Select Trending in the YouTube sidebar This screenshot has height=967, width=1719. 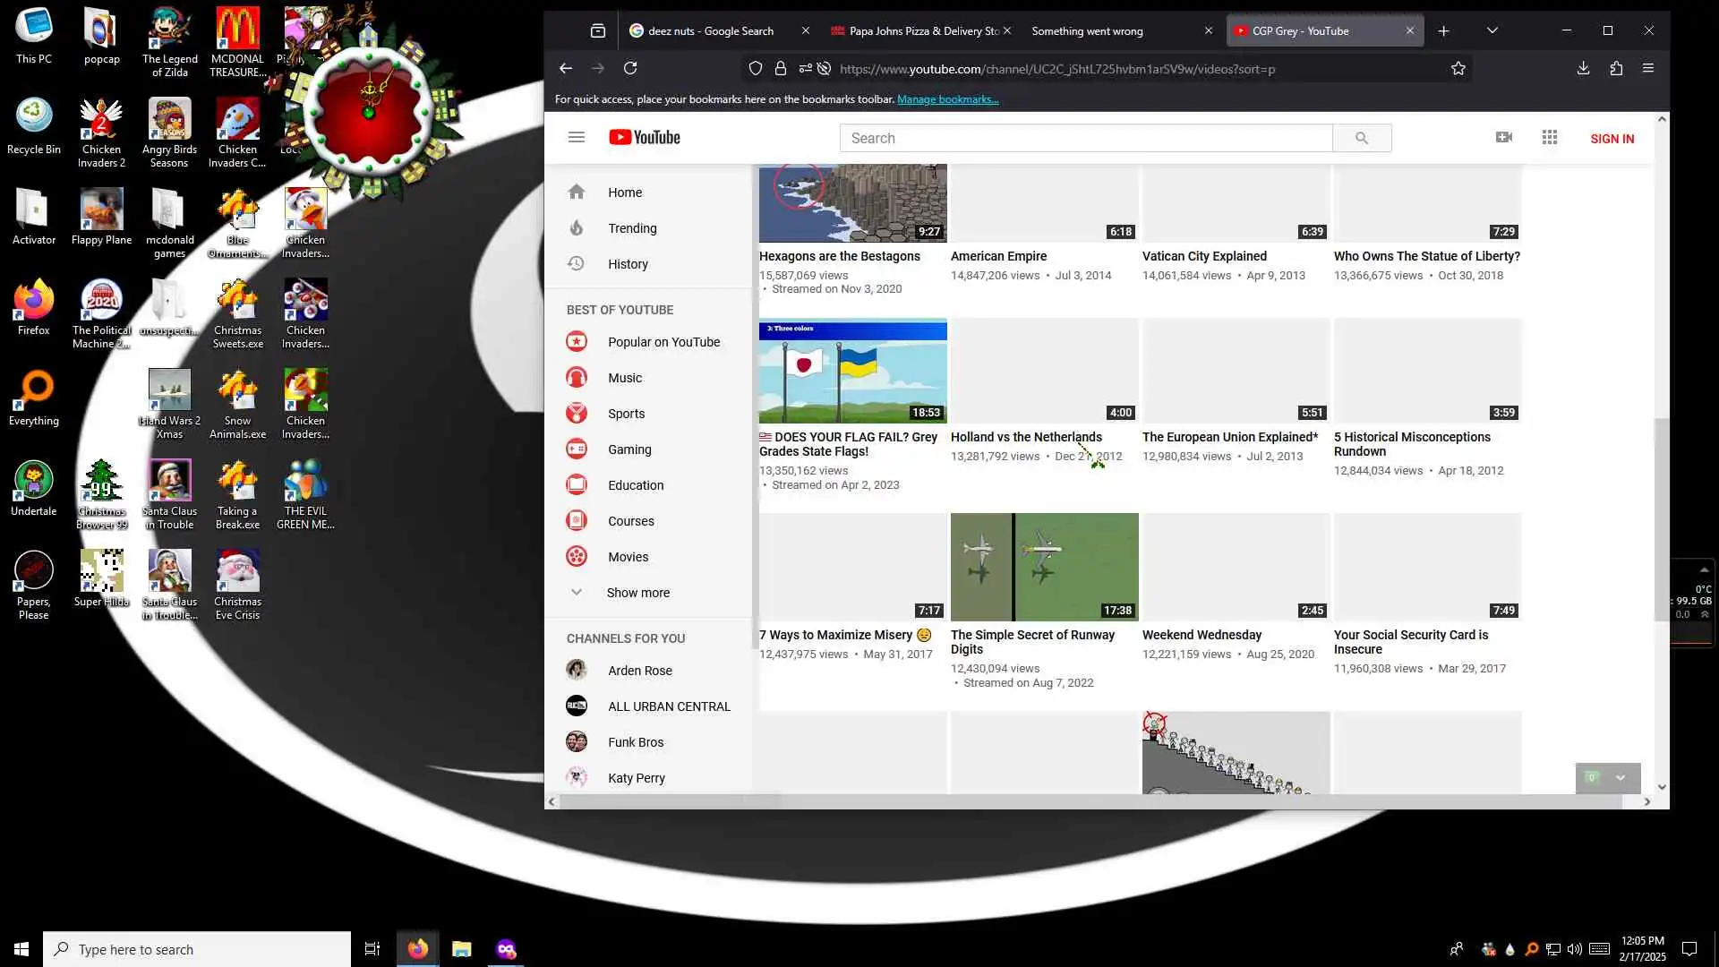[632, 228]
